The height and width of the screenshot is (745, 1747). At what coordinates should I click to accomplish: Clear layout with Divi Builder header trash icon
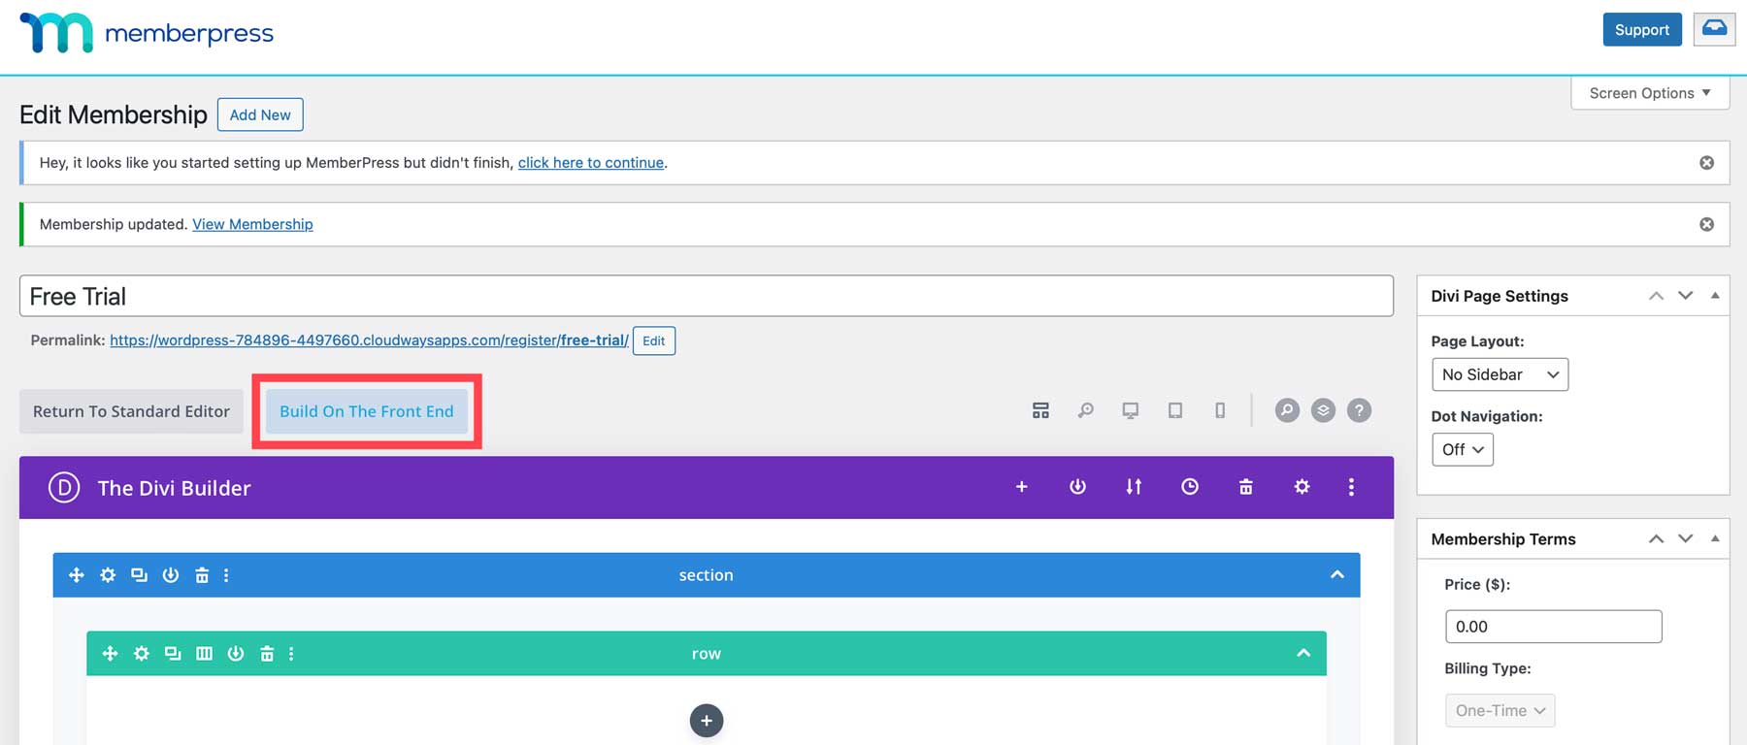coord(1246,487)
